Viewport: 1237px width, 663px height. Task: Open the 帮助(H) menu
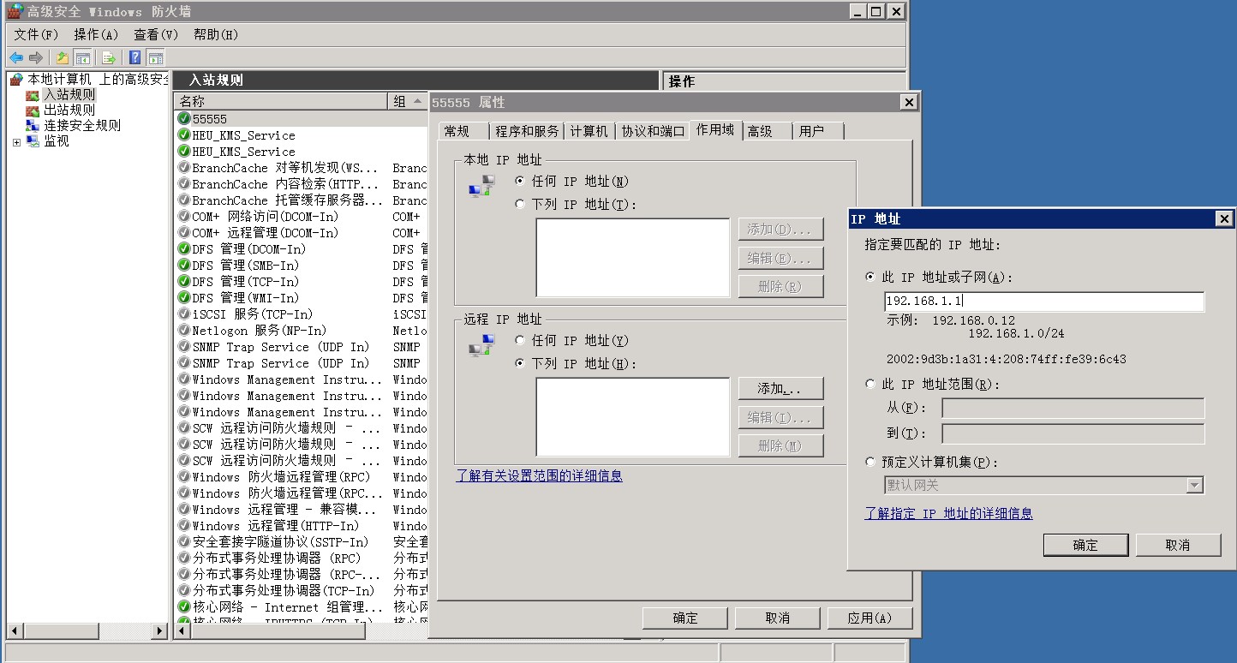tap(216, 35)
